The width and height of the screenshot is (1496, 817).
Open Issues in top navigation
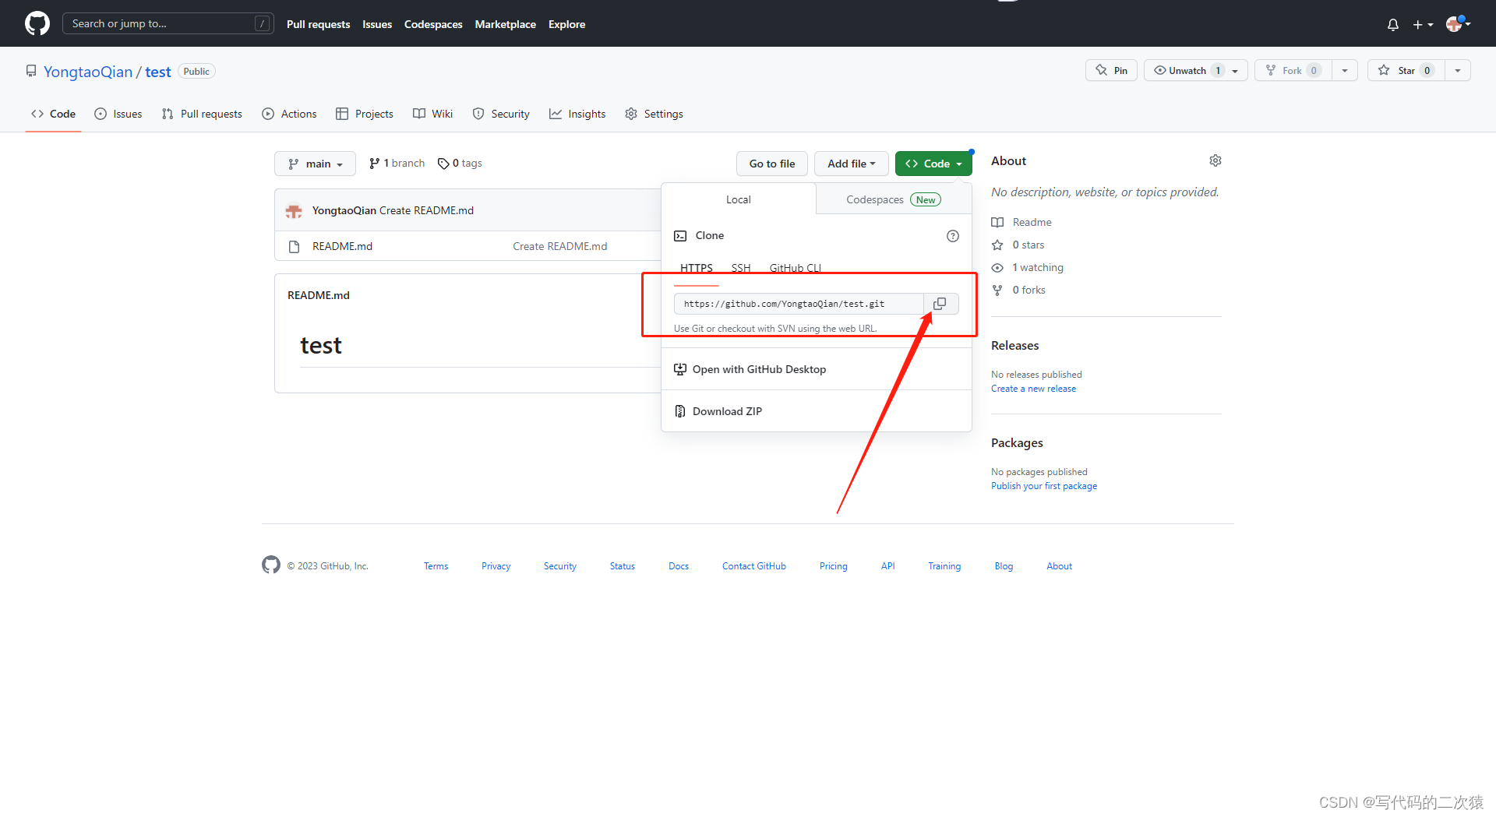(377, 24)
